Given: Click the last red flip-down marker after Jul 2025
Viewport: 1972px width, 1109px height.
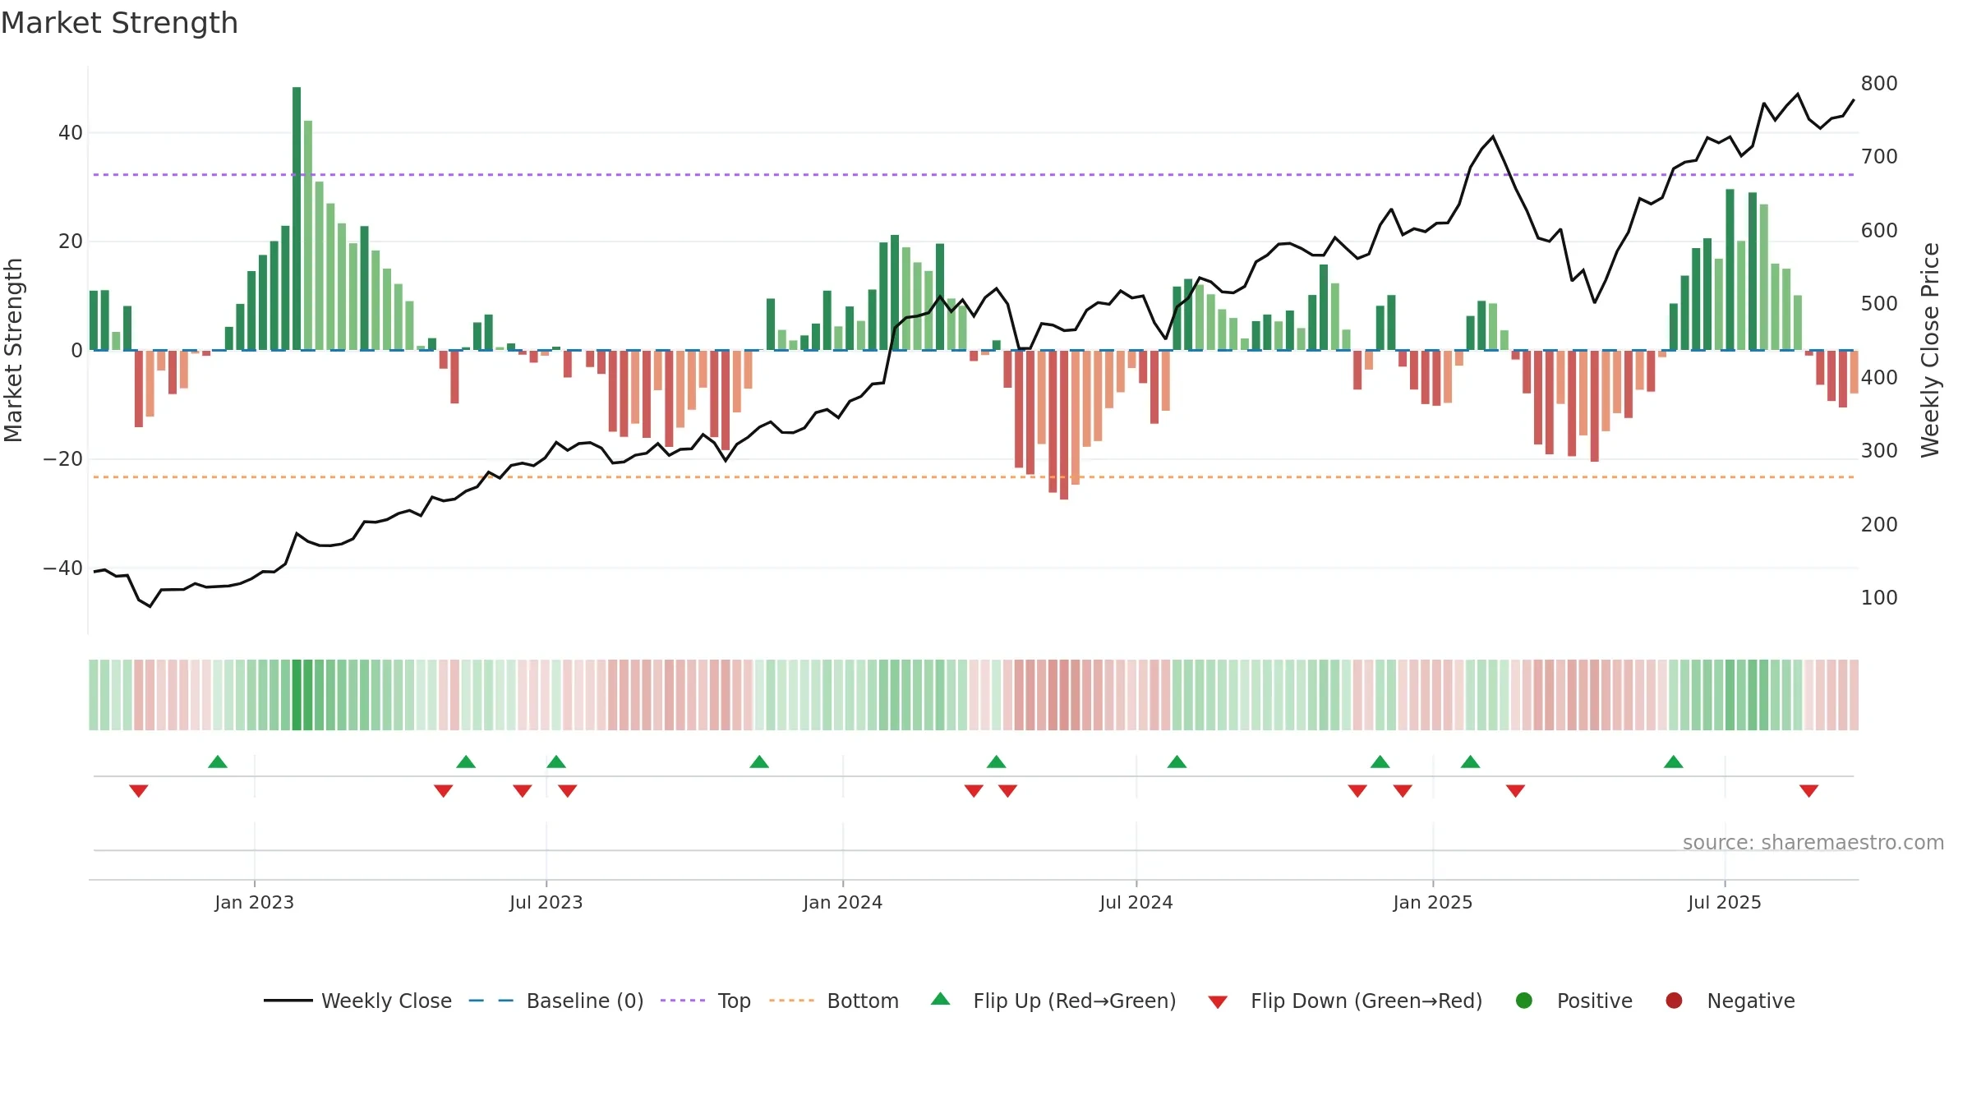Looking at the screenshot, I should [1809, 790].
